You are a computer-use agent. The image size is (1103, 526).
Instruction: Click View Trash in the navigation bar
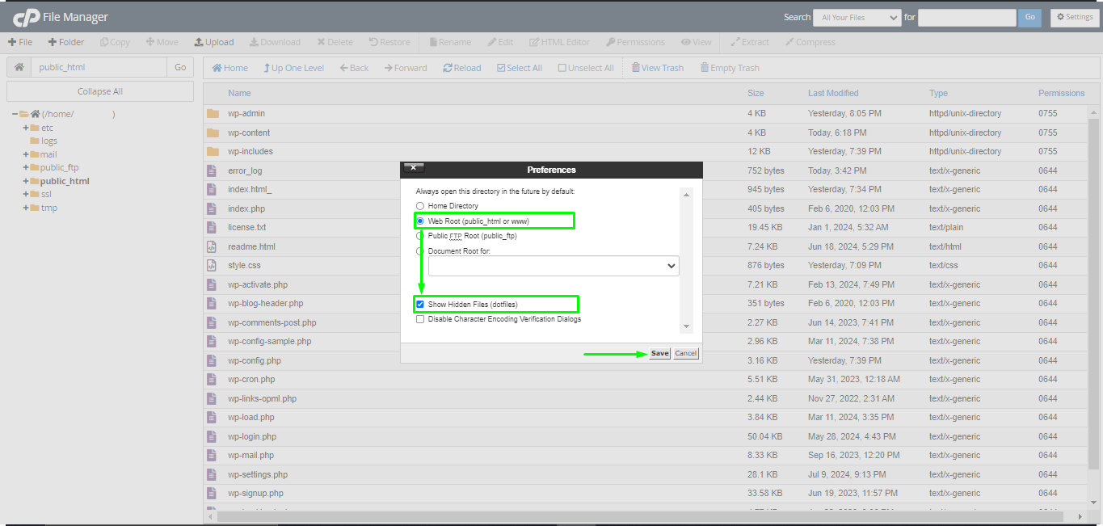[x=657, y=67]
